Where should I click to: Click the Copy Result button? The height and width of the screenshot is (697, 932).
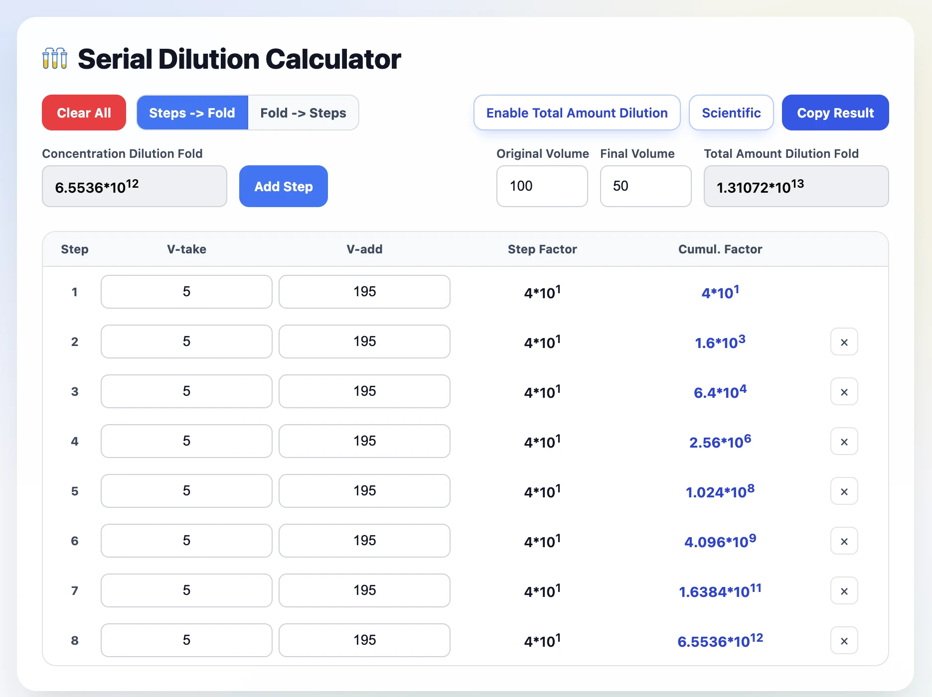click(x=835, y=113)
